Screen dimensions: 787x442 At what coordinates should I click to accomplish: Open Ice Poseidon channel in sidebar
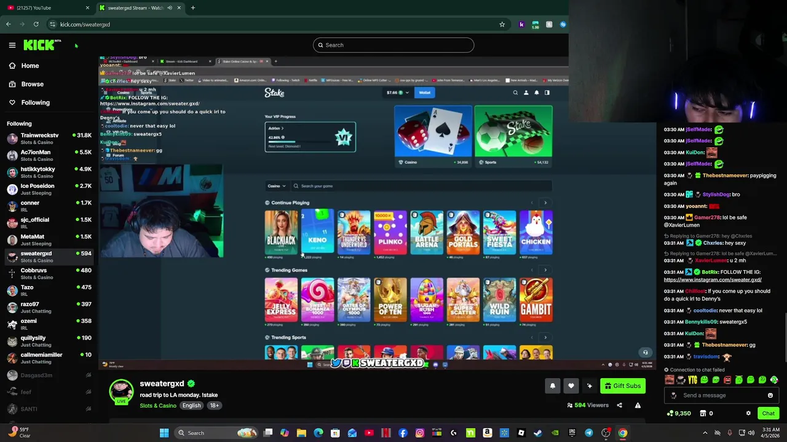pyautogui.click(x=49, y=189)
